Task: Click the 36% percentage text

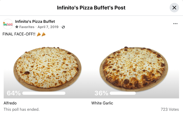Action: tap(101, 93)
